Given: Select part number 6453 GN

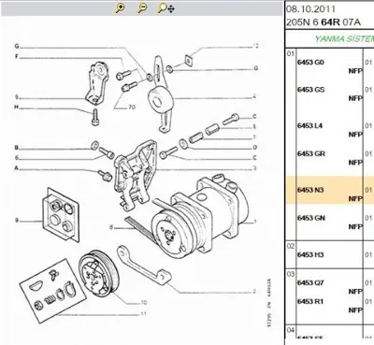Looking at the screenshot, I should [311, 218].
